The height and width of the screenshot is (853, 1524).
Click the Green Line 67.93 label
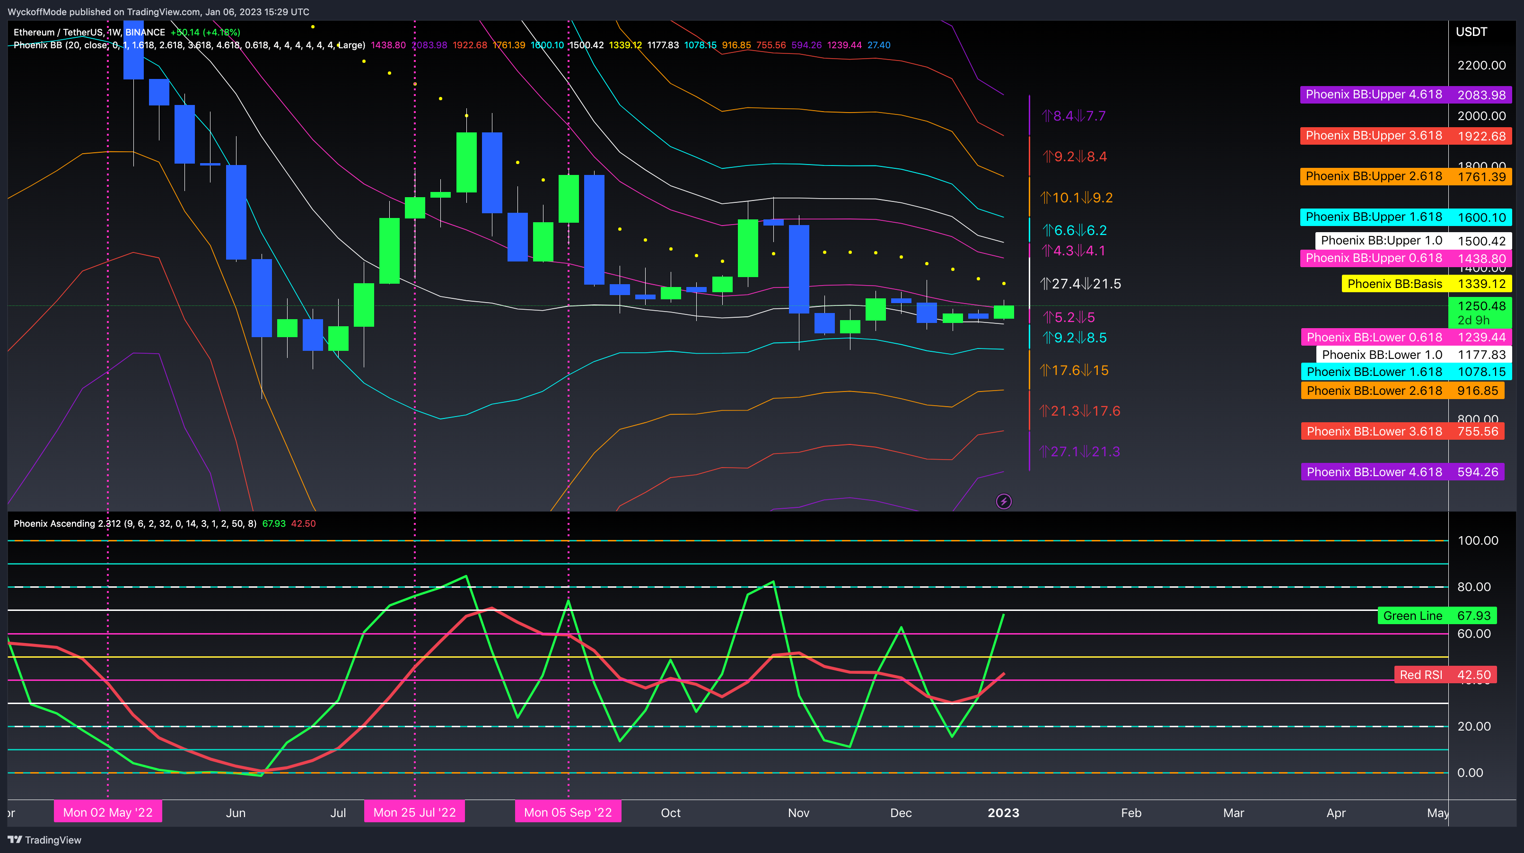tap(1437, 616)
